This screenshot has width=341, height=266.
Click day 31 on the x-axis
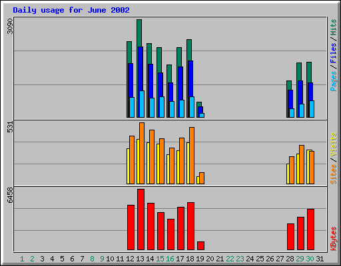pos(320,259)
